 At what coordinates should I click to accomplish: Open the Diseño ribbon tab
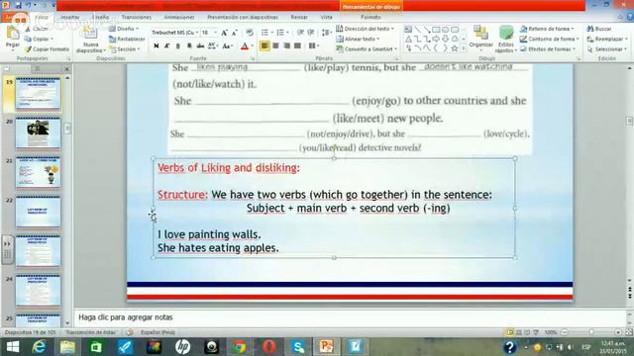100,18
